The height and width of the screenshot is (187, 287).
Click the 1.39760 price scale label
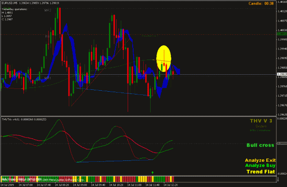(x=282, y=86)
